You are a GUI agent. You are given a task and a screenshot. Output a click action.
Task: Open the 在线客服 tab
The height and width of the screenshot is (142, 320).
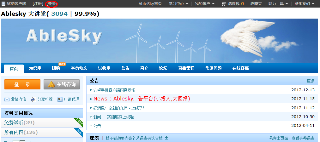pyautogui.click(x=241, y=68)
